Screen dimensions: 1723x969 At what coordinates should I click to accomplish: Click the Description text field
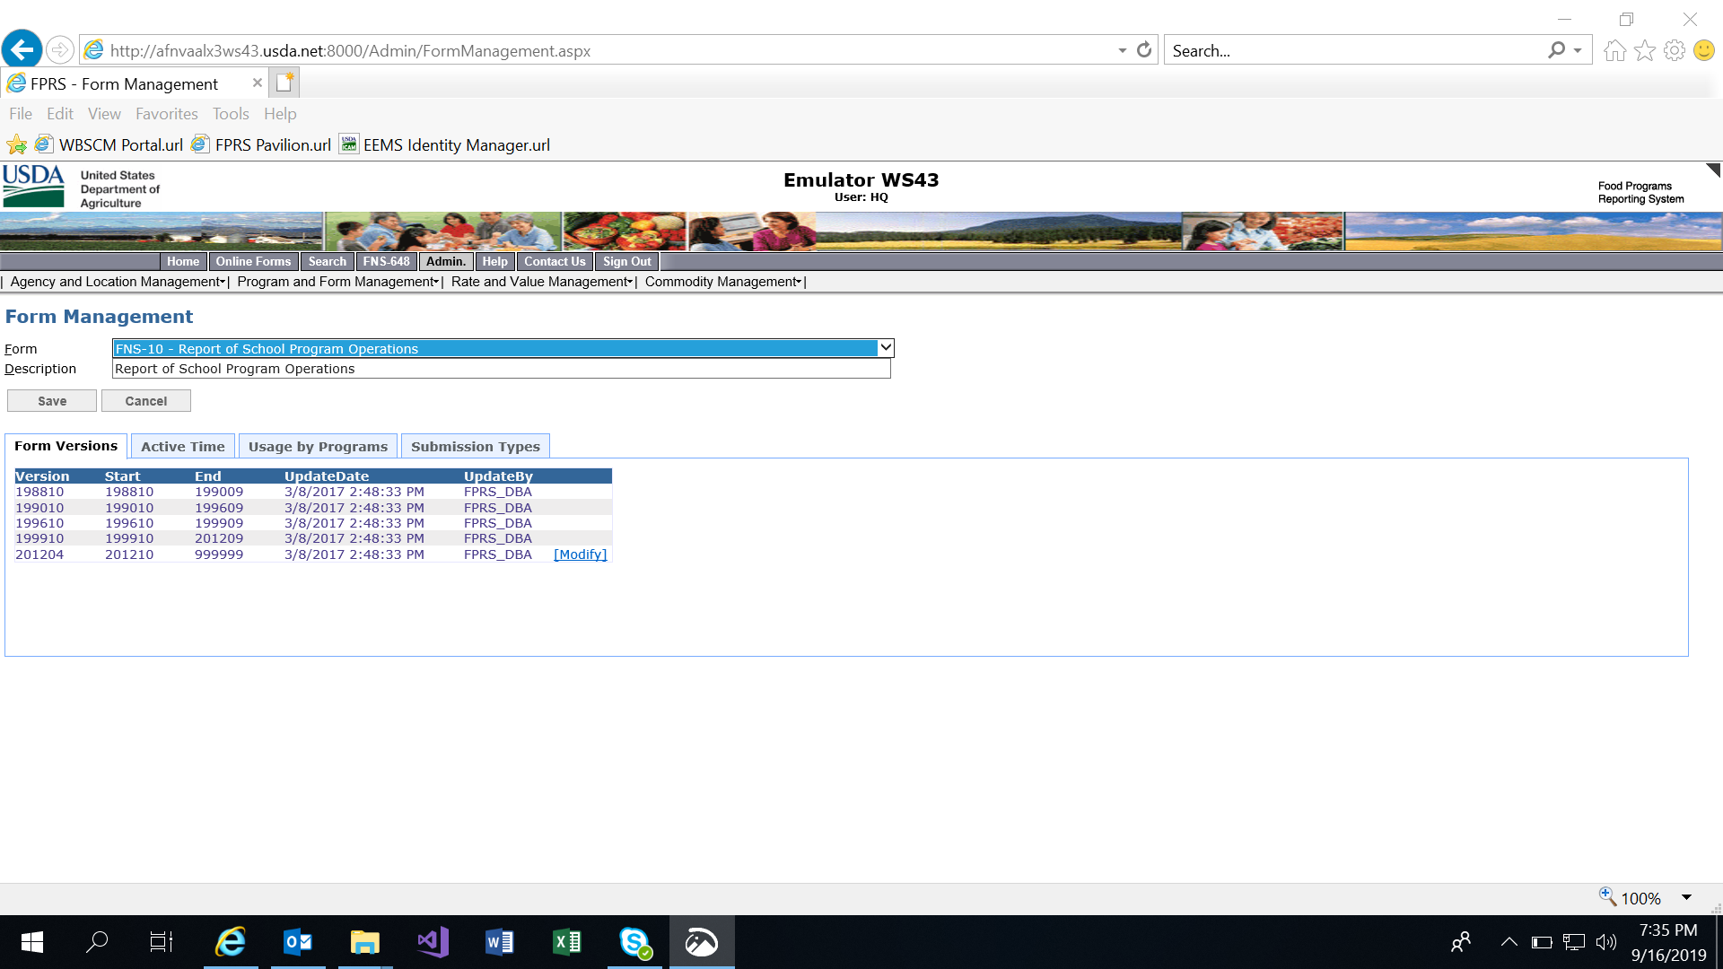coord(501,369)
